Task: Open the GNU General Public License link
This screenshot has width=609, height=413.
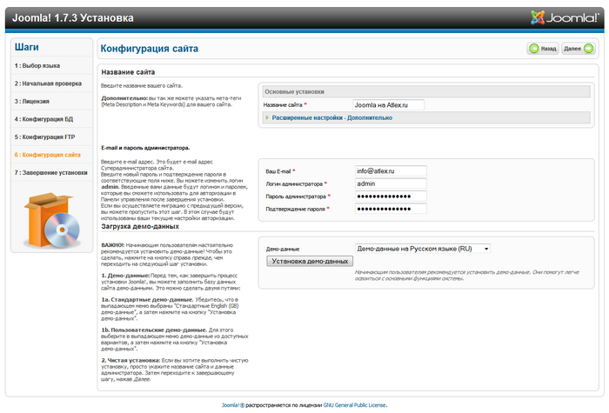Action: point(355,405)
